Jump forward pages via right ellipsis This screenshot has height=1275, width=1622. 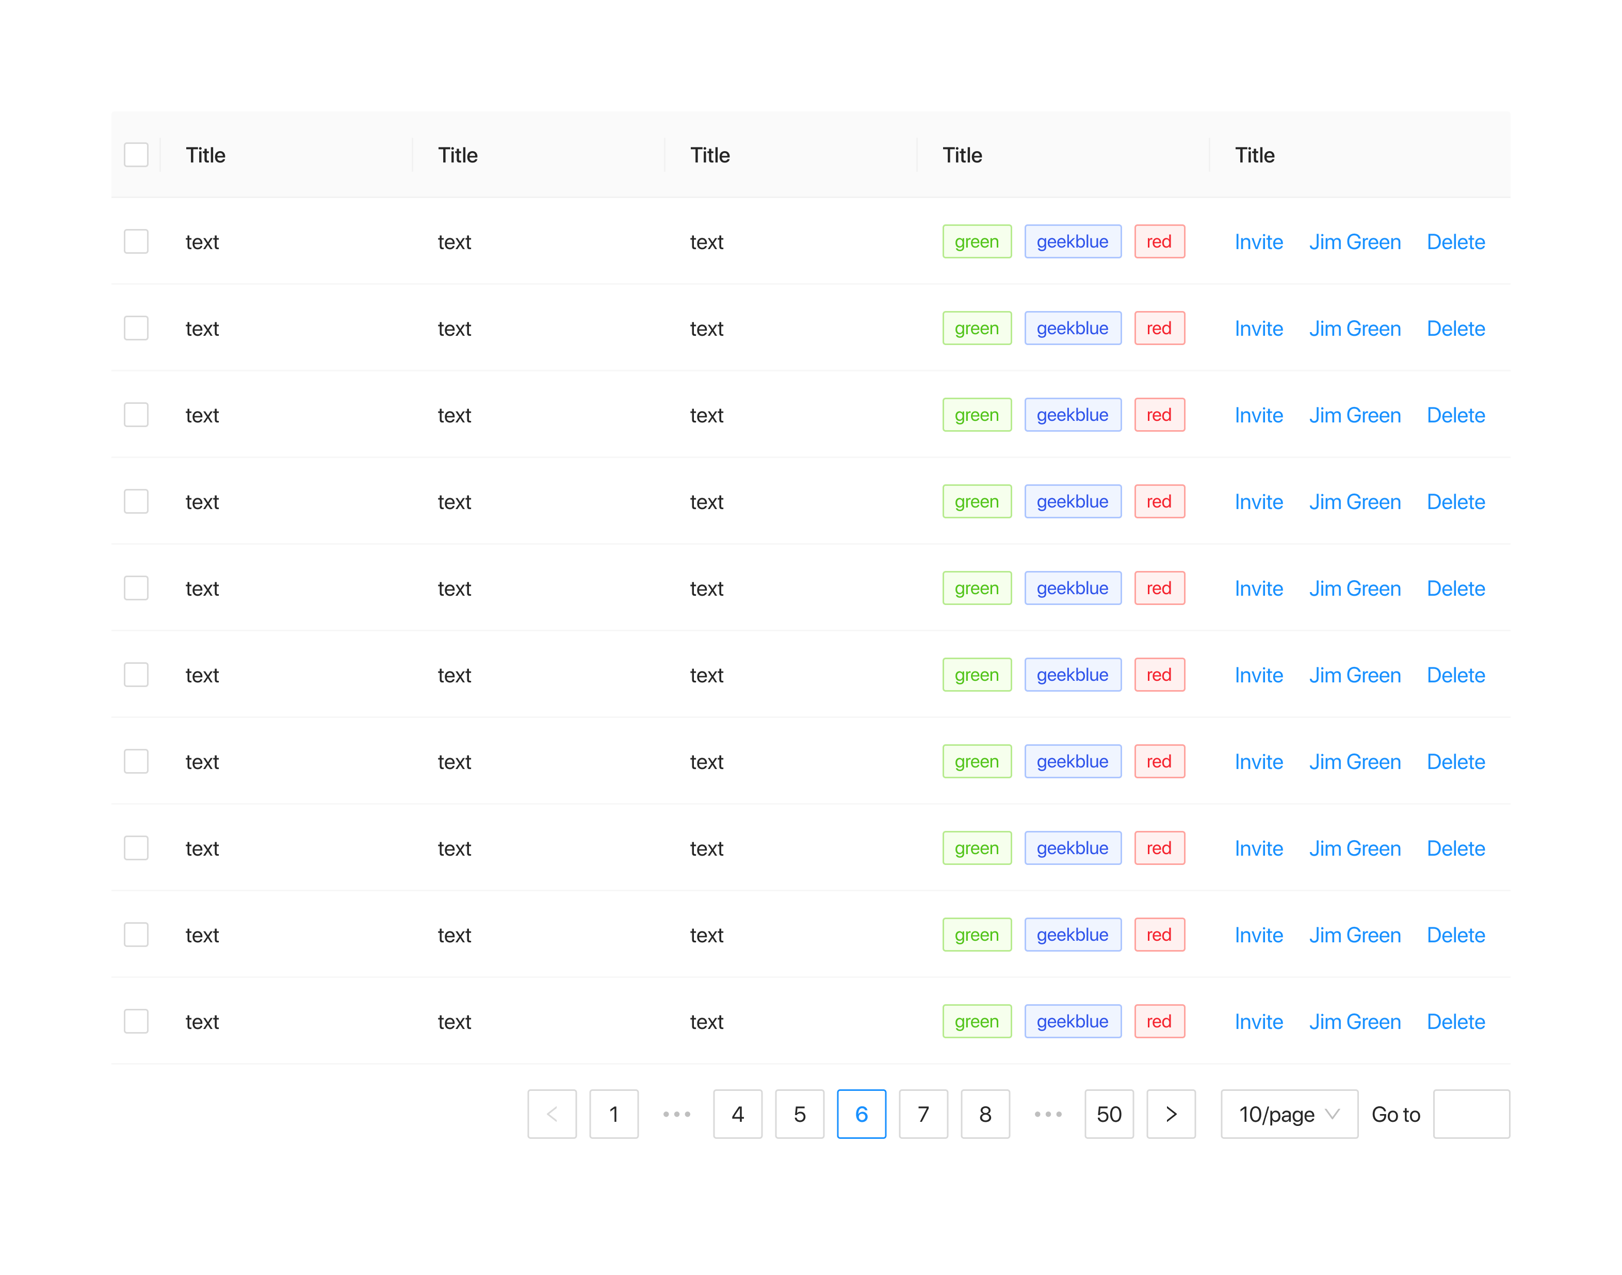coord(1047,1114)
